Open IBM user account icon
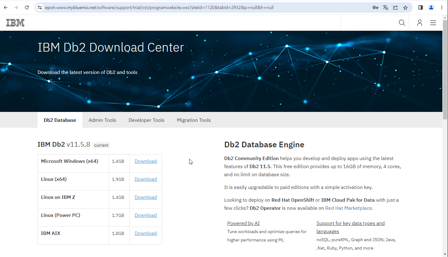Screen dimensions: 448x257 (x=420, y=23)
